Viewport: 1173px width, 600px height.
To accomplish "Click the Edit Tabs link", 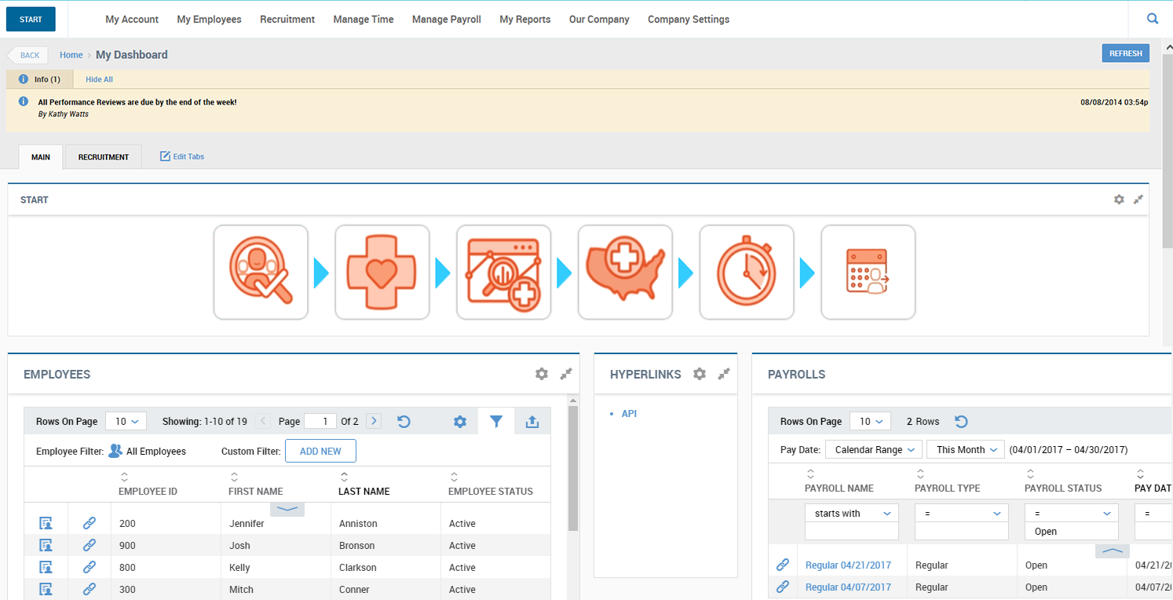I will click(182, 156).
